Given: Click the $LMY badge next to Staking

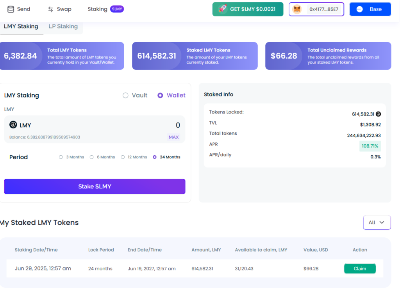Looking at the screenshot, I should point(117,9).
